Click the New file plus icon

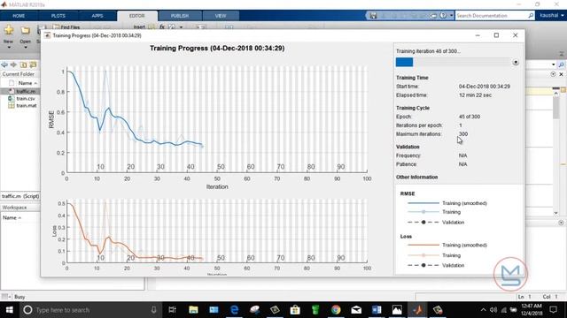[x=9, y=30]
